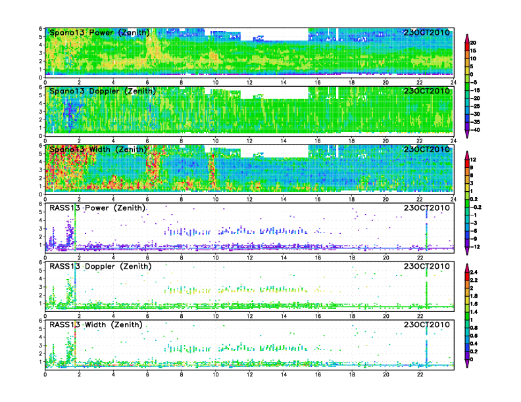Click the red top arrow of the lowest colorbar
The image size is (521, 402).
click(x=467, y=268)
